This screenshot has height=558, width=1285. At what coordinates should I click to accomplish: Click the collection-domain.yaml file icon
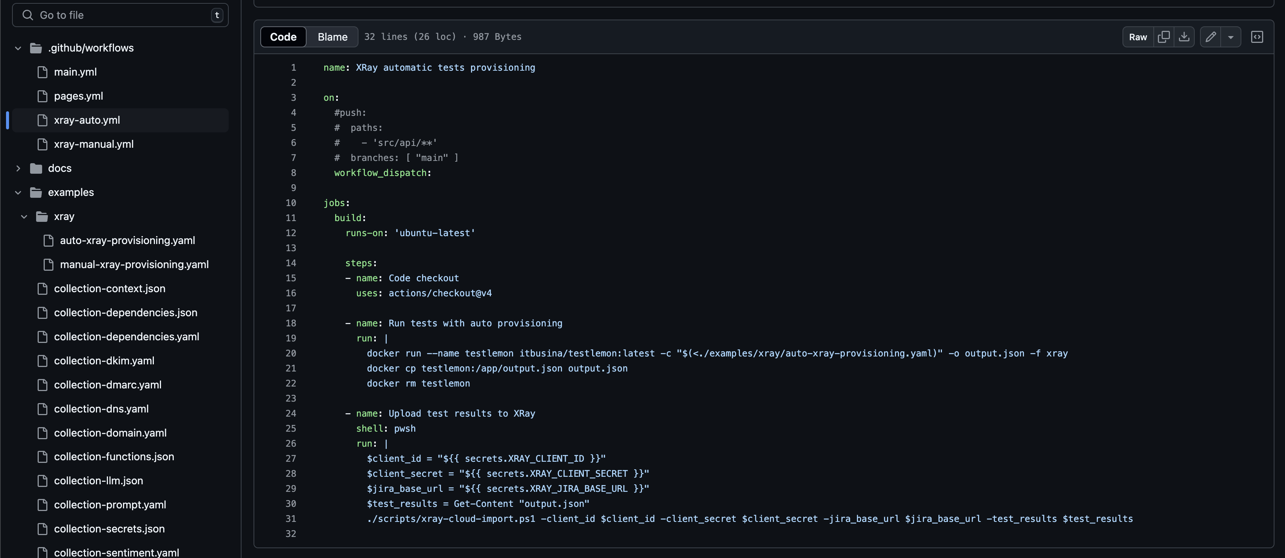43,433
